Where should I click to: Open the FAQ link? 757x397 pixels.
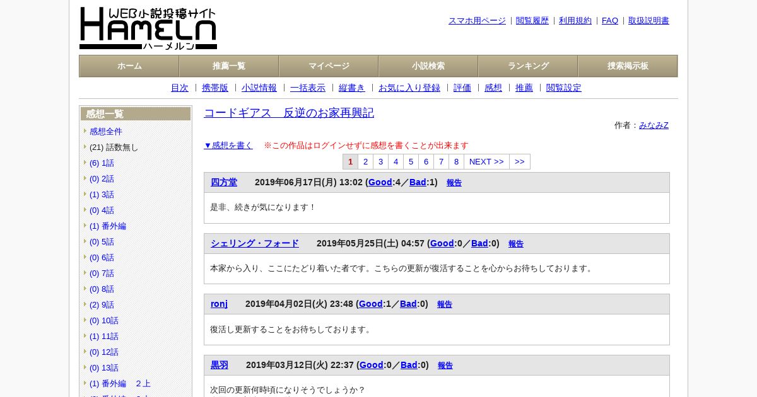click(x=610, y=20)
